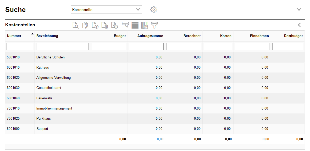The image size is (310, 151).
Task: Sort by Bezeichnung column header
Action: (x=47, y=36)
